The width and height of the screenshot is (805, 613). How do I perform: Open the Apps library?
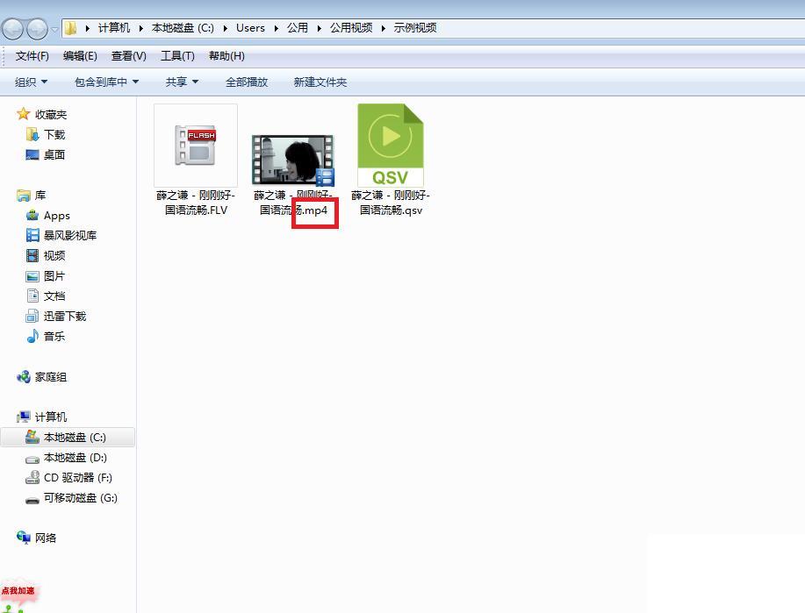57,216
